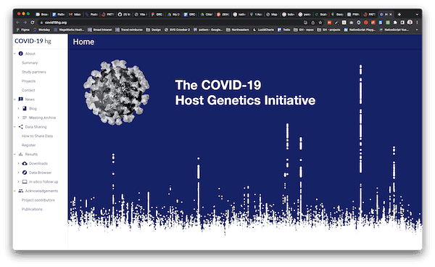The image size is (435, 267).
Task: Close the active covid19hg tab
Action: (391, 15)
